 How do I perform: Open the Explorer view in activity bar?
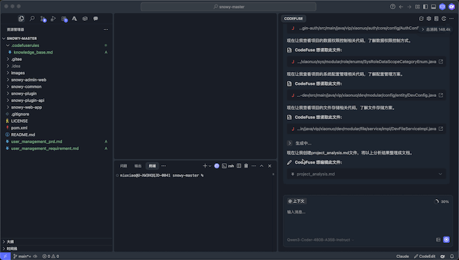(x=21, y=18)
